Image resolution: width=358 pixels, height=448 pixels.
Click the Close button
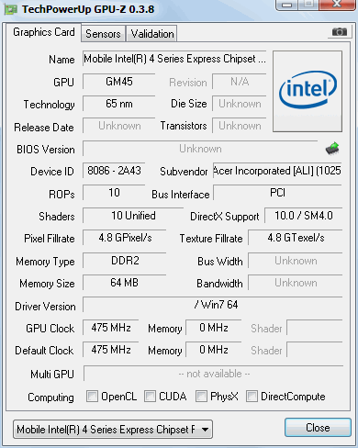(x=318, y=428)
